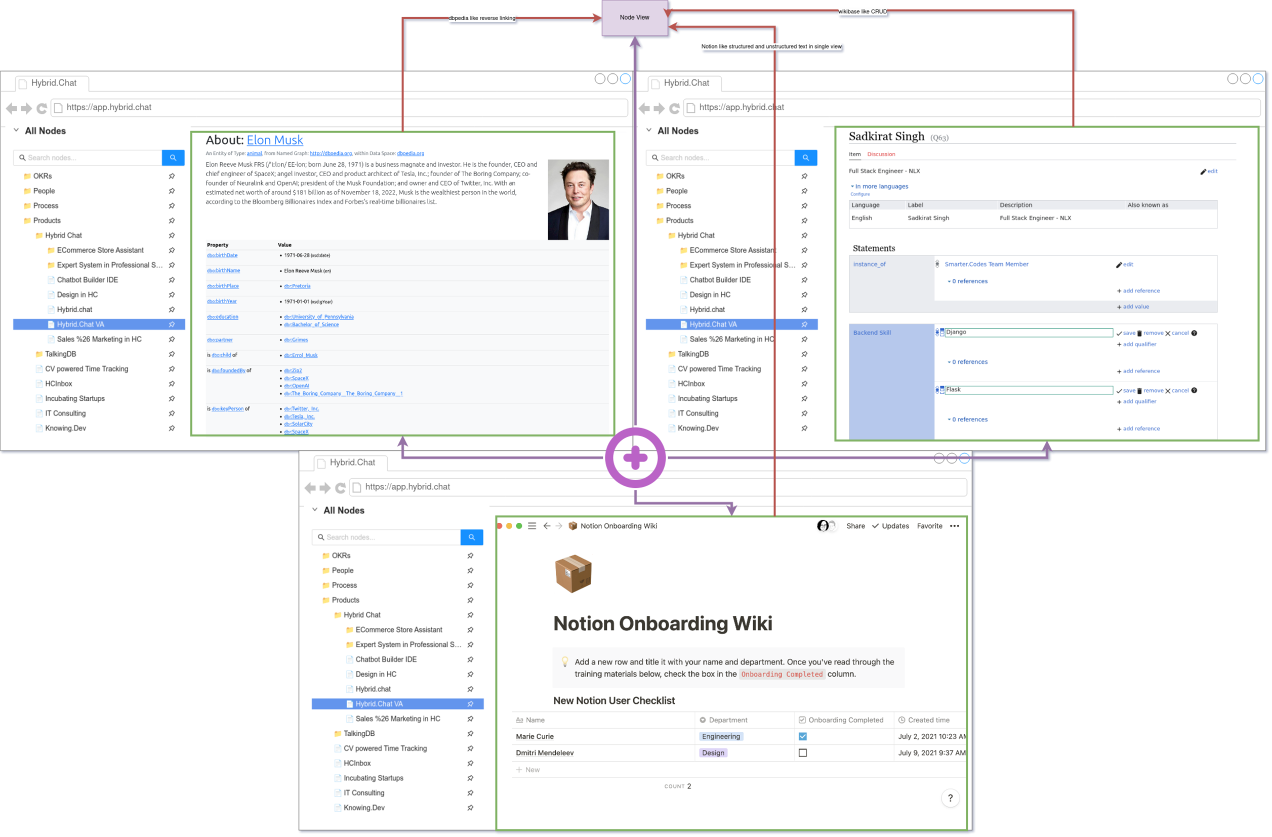Click Engineering department tag
The width and height of the screenshot is (1272, 837).
721,737
